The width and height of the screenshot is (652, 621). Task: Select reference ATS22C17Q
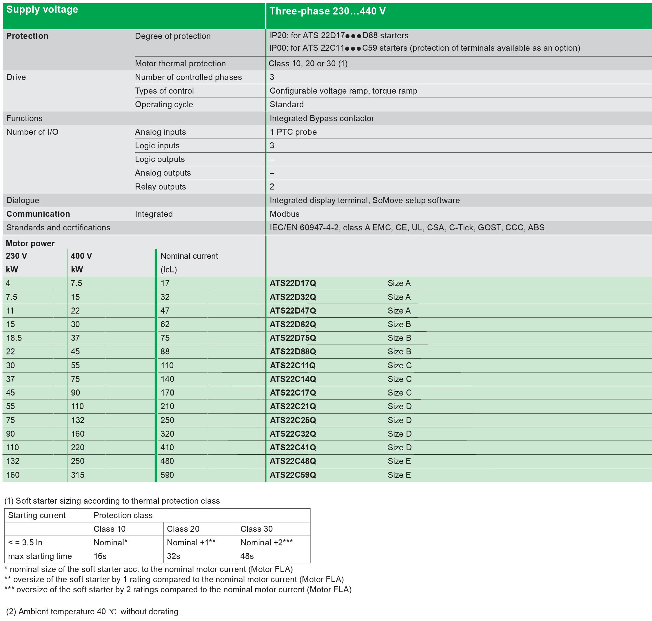click(x=293, y=393)
